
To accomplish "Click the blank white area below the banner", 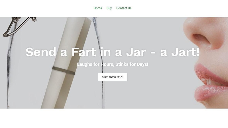I will [x=114, y=118].
